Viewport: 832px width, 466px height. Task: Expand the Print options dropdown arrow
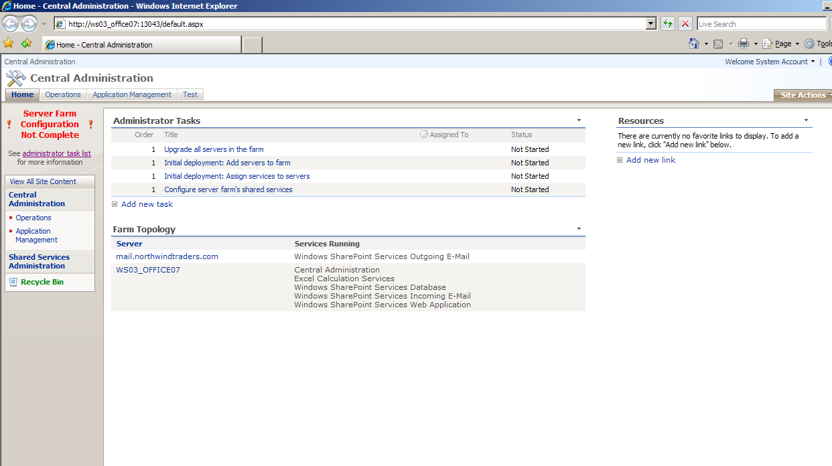tap(756, 44)
